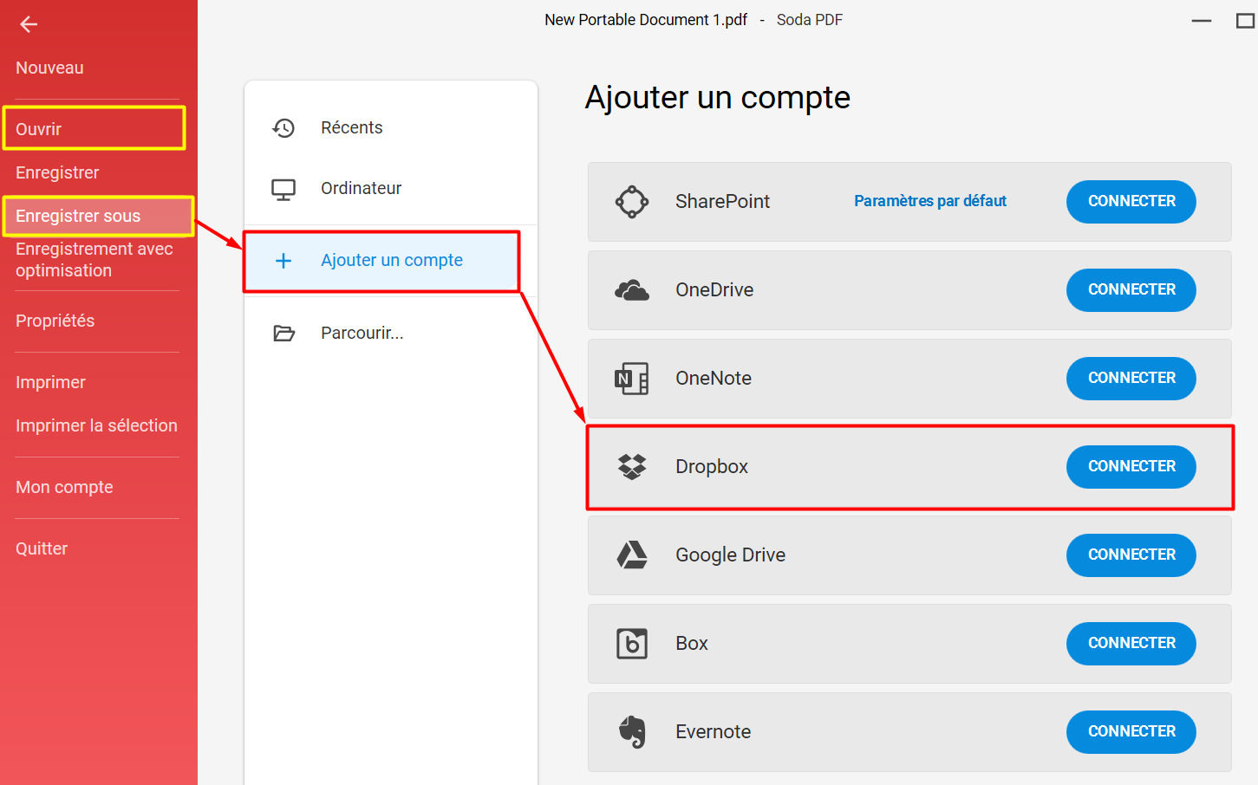Click CONNECTER for Google Drive
1258x785 pixels.
click(x=1131, y=555)
